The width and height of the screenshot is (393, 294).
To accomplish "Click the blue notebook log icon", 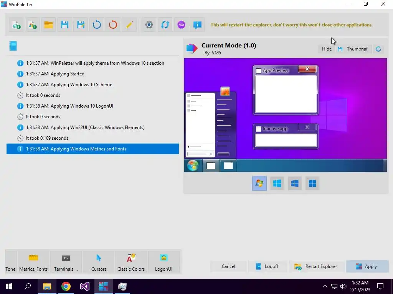I will (13, 46).
